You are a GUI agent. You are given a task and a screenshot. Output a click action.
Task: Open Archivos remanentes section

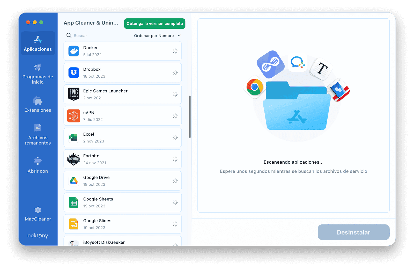pos(38,135)
